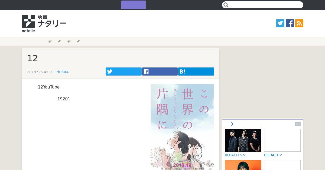Open Natalie's Facebook page in header

coord(290,23)
